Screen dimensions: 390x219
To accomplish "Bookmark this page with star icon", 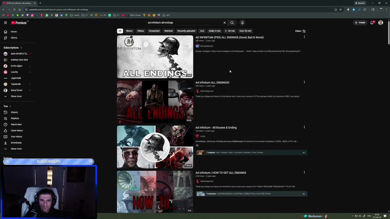I will pyautogui.click(x=341, y=9).
